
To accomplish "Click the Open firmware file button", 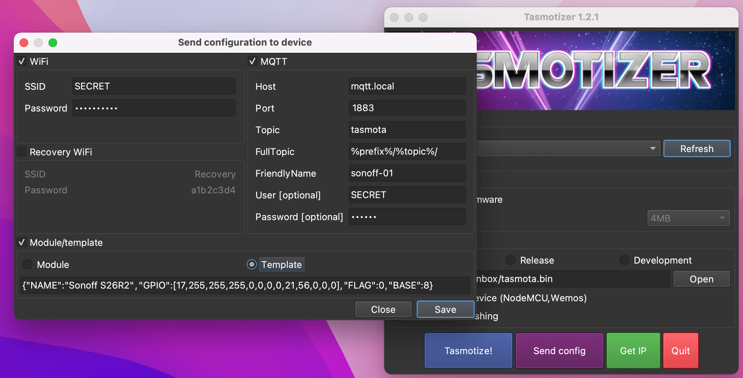I will (701, 279).
